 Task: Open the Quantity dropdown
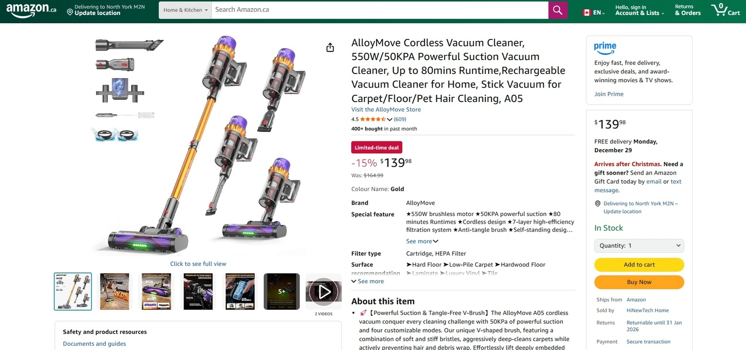click(639, 245)
